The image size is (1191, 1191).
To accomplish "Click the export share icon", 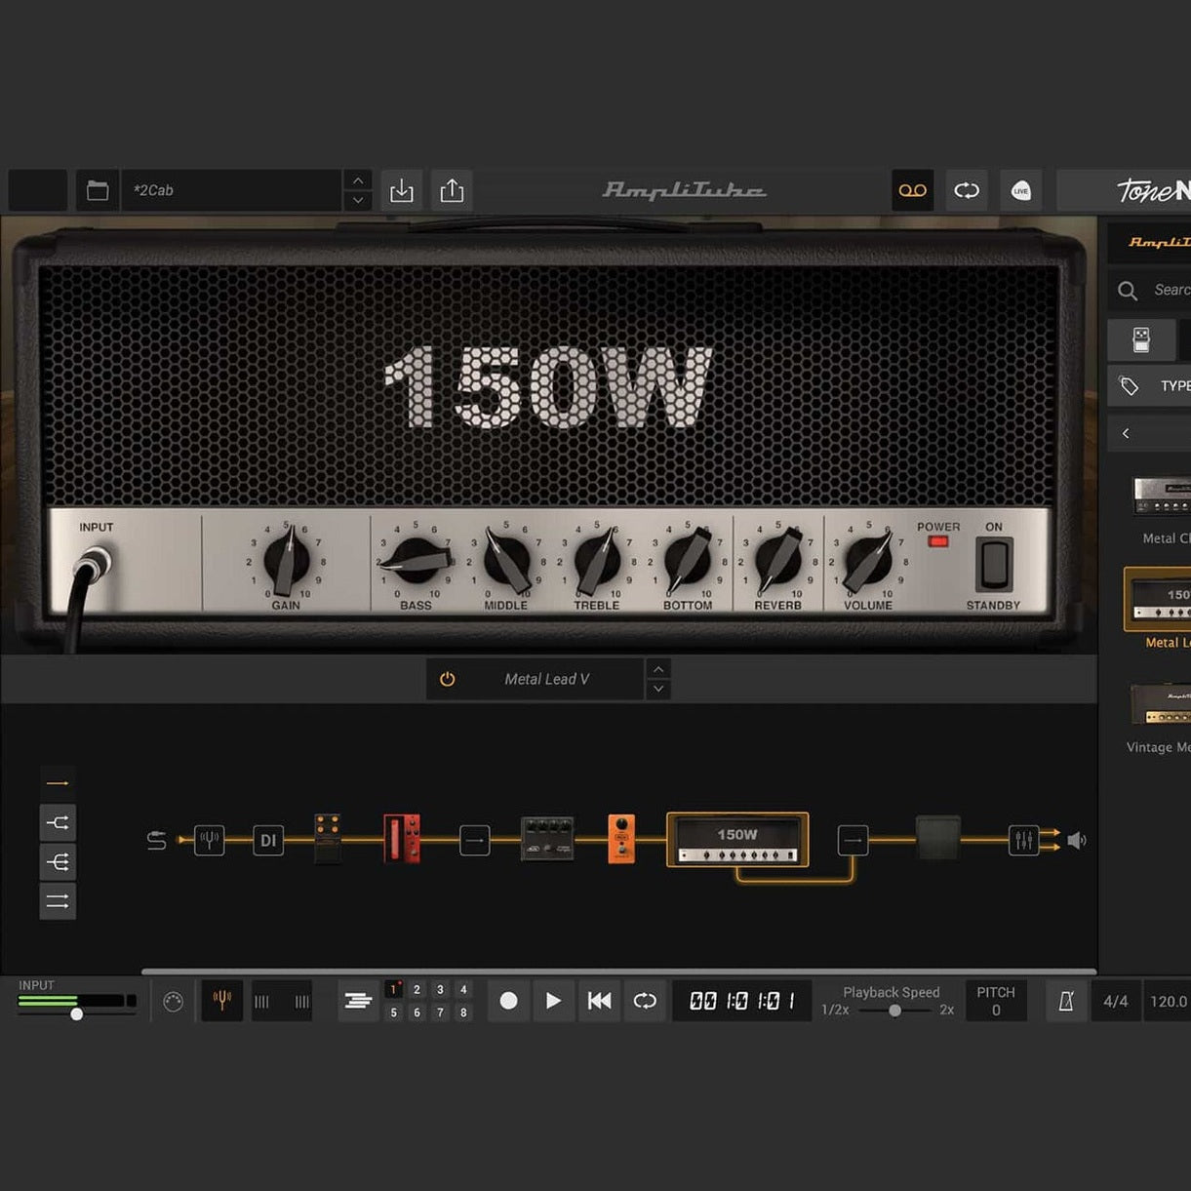I will tap(452, 190).
